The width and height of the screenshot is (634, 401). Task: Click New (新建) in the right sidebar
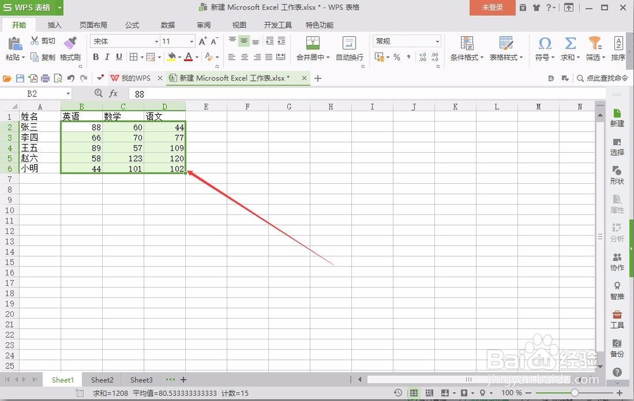pos(617,118)
